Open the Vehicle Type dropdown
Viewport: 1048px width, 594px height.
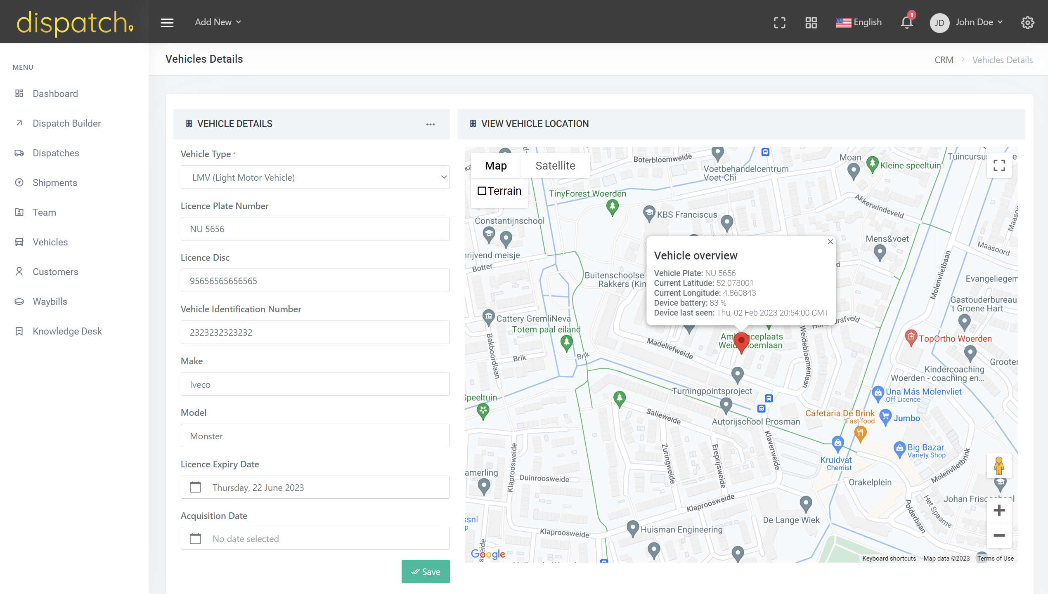pos(315,177)
